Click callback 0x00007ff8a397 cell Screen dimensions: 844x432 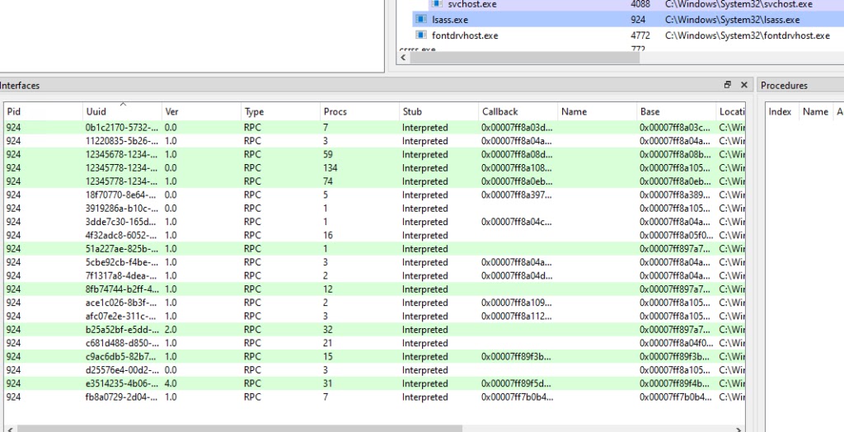click(517, 195)
